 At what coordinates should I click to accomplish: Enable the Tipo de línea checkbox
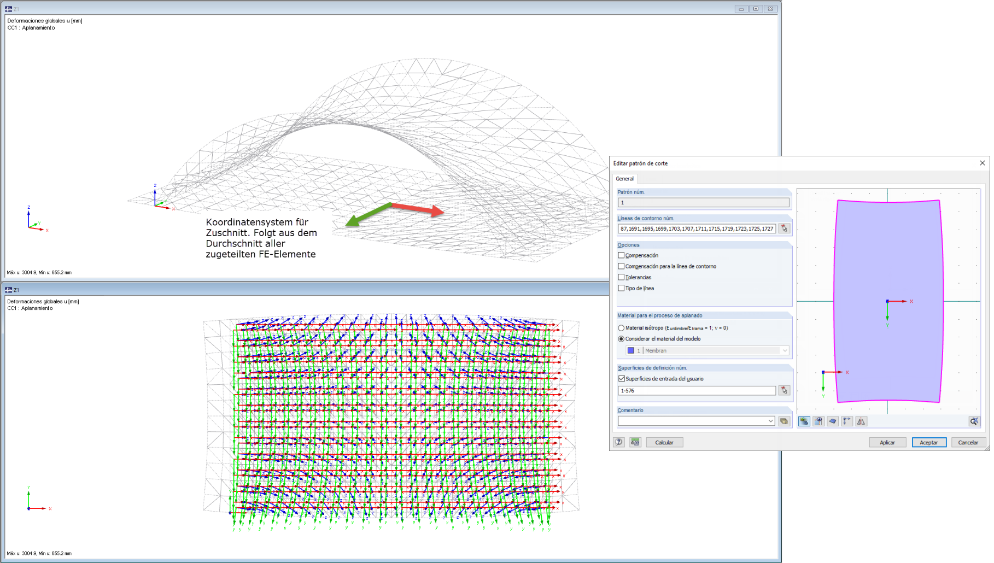tap(621, 288)
